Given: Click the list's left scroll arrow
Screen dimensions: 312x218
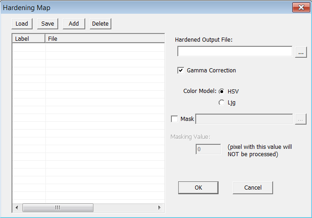Looking at the screenshot, I should pyautogui.click(x=16, y=208).
